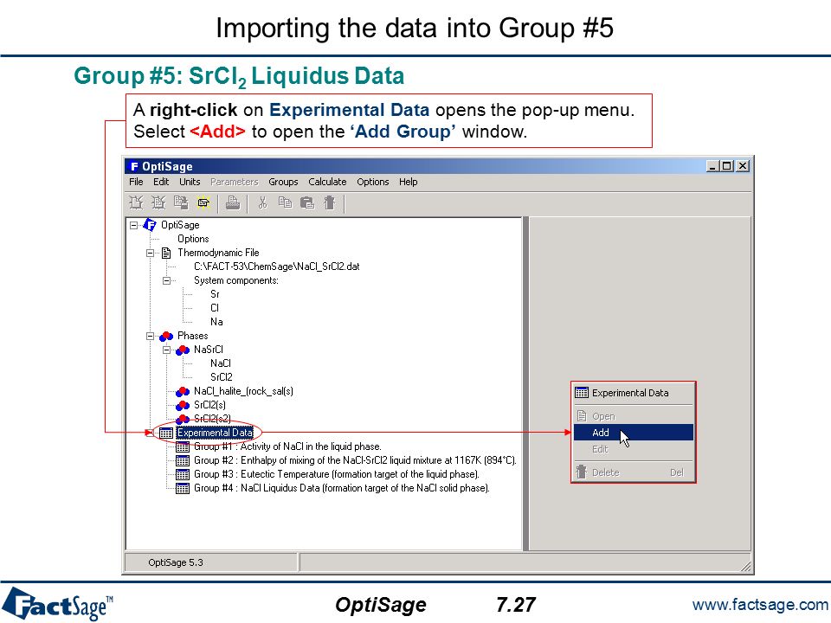Collapse the Phases tree node
Viewport: 831px width, 623px height.
150,337
